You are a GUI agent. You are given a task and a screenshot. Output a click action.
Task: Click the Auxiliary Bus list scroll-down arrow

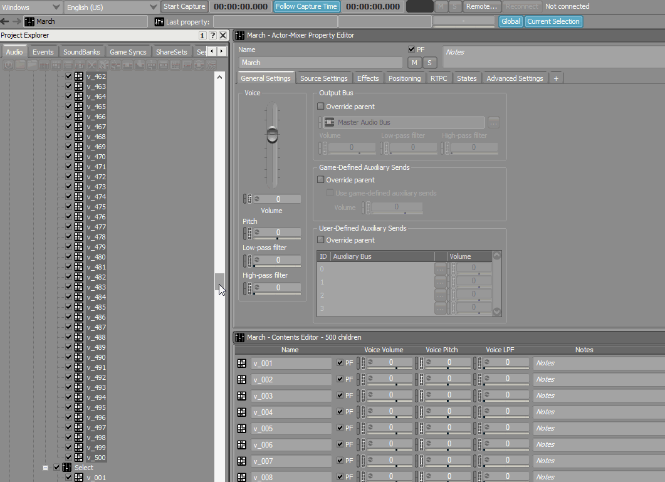(x=496, y=312)
